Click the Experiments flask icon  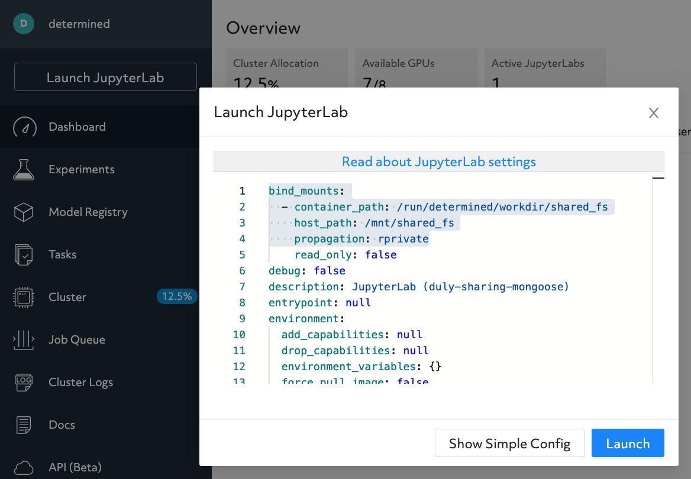pos(23,170)
